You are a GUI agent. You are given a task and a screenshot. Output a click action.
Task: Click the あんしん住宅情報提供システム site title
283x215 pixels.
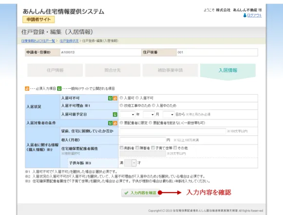point(63,11)
